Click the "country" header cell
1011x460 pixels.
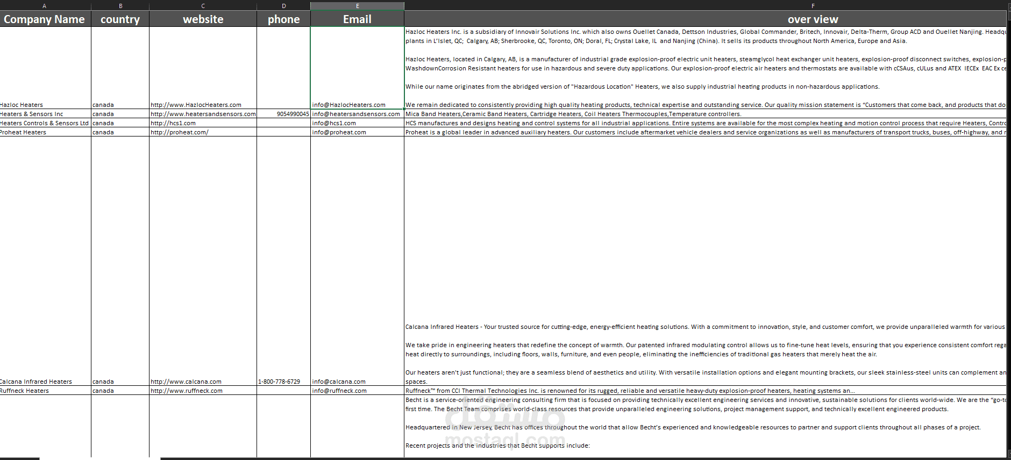coord(120,19)
